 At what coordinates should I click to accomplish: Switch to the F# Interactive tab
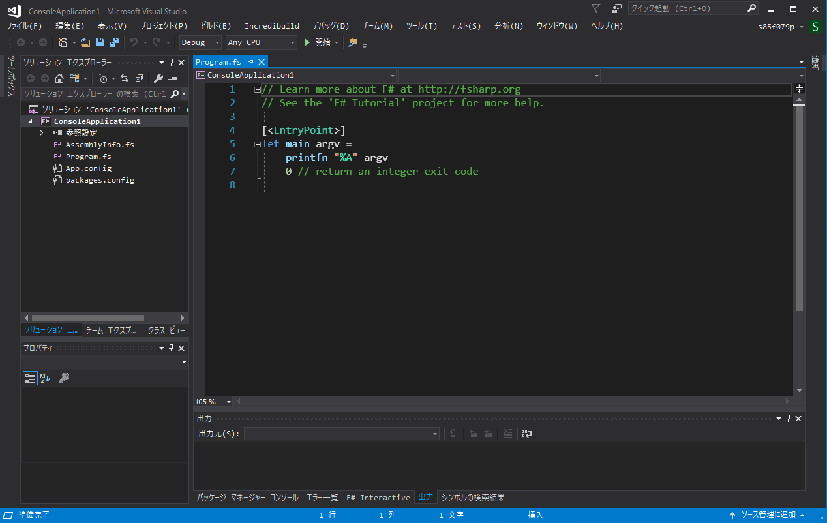(378, 497)
